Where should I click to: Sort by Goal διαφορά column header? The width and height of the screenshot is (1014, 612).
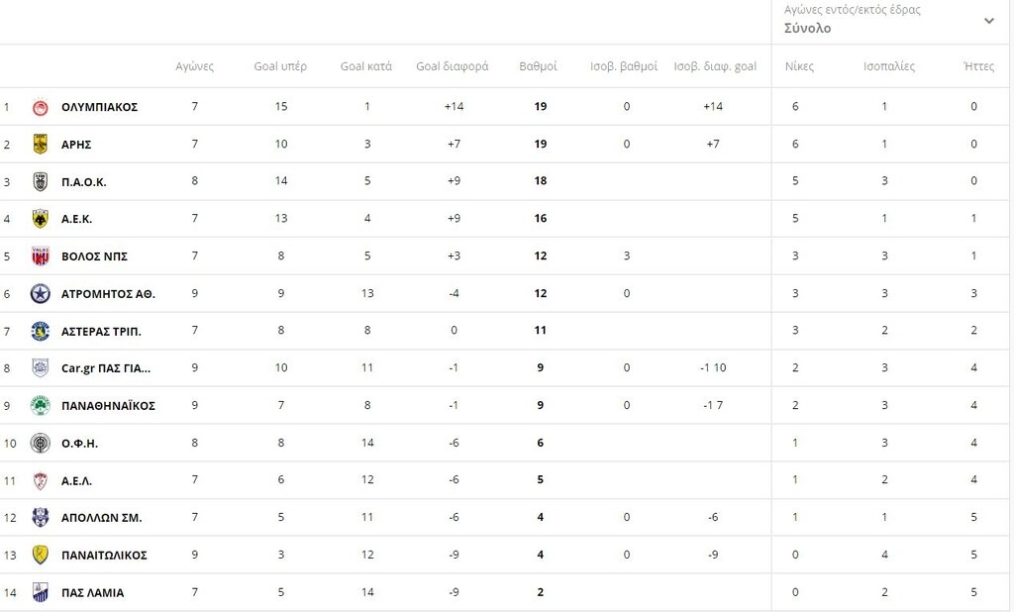453,66
